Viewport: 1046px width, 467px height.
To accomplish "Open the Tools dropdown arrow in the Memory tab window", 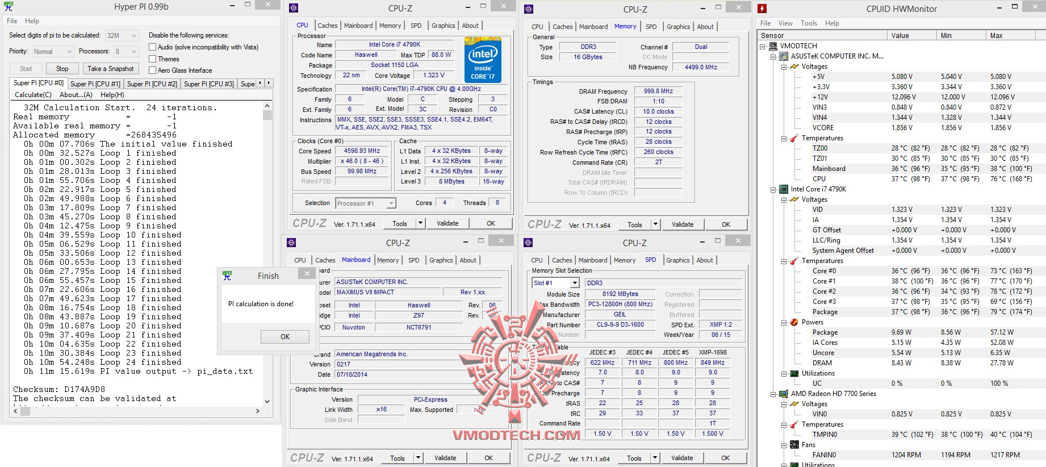I will coord(656,224).
